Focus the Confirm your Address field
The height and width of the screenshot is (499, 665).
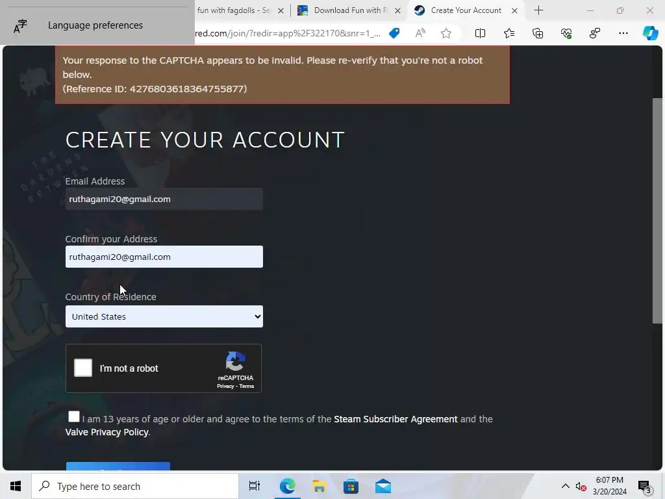[x=164, y=257]
